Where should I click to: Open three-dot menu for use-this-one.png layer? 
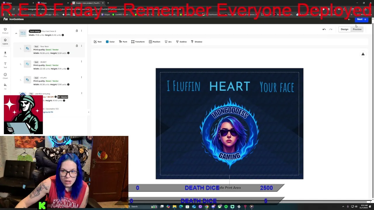tap(82, 93)
